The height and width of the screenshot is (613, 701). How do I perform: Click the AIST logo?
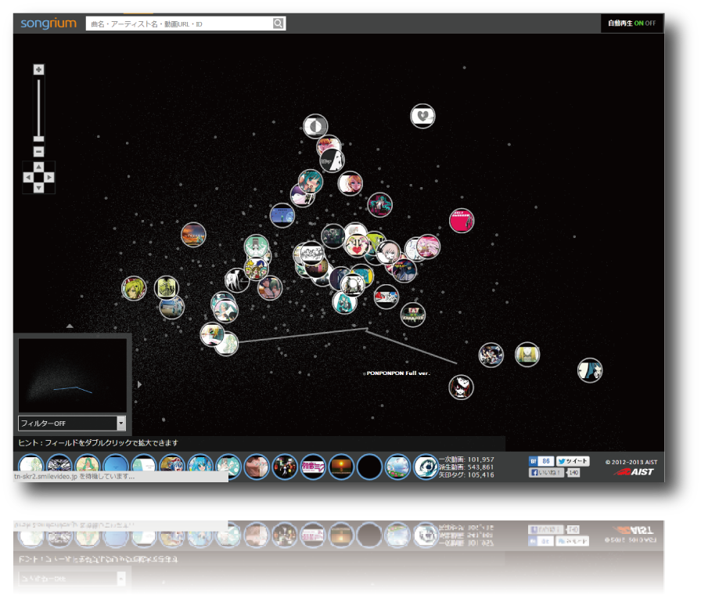pos(634,471)
